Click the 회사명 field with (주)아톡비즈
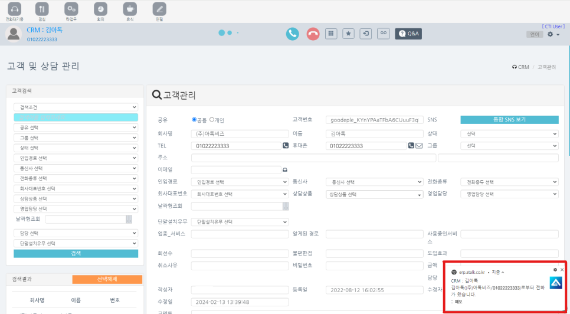The width and height of the screenshot is (570, 314). pyautogui.click(x=240, y=134)
